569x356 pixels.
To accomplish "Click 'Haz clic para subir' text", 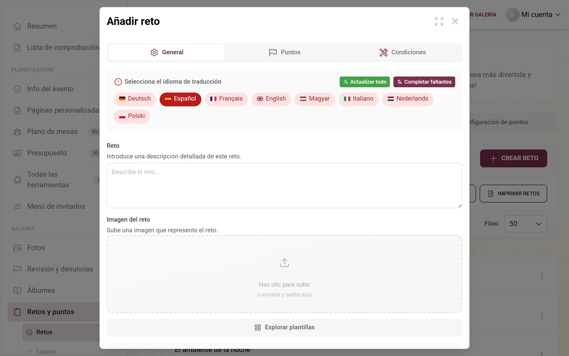I will point(284,284).
